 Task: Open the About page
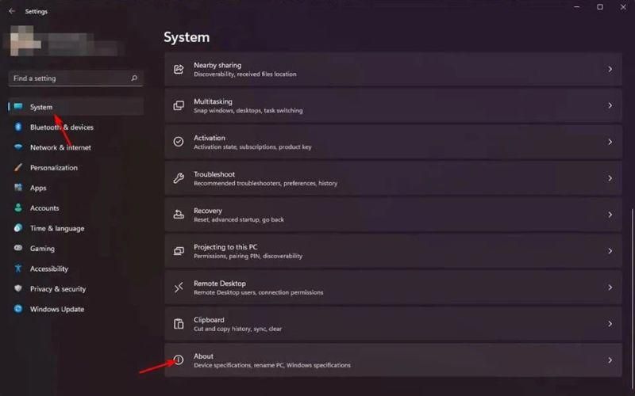click(x=393, y=360)
